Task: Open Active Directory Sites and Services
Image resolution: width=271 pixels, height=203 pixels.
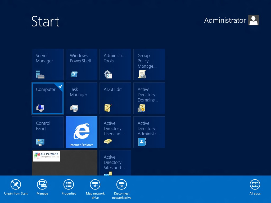Action: (x=115, y=163)
